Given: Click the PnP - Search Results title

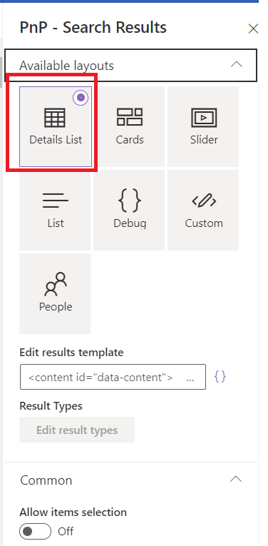Looking at the screenshot, I should click(93, 27).
